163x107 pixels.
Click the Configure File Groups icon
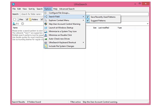tap(46, 13)
